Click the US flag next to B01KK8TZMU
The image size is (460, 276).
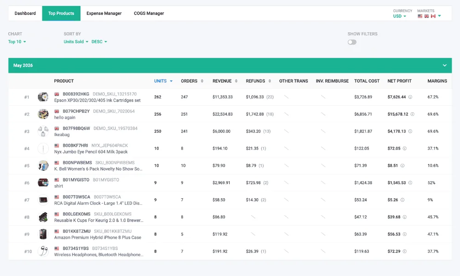click(57, 231)
